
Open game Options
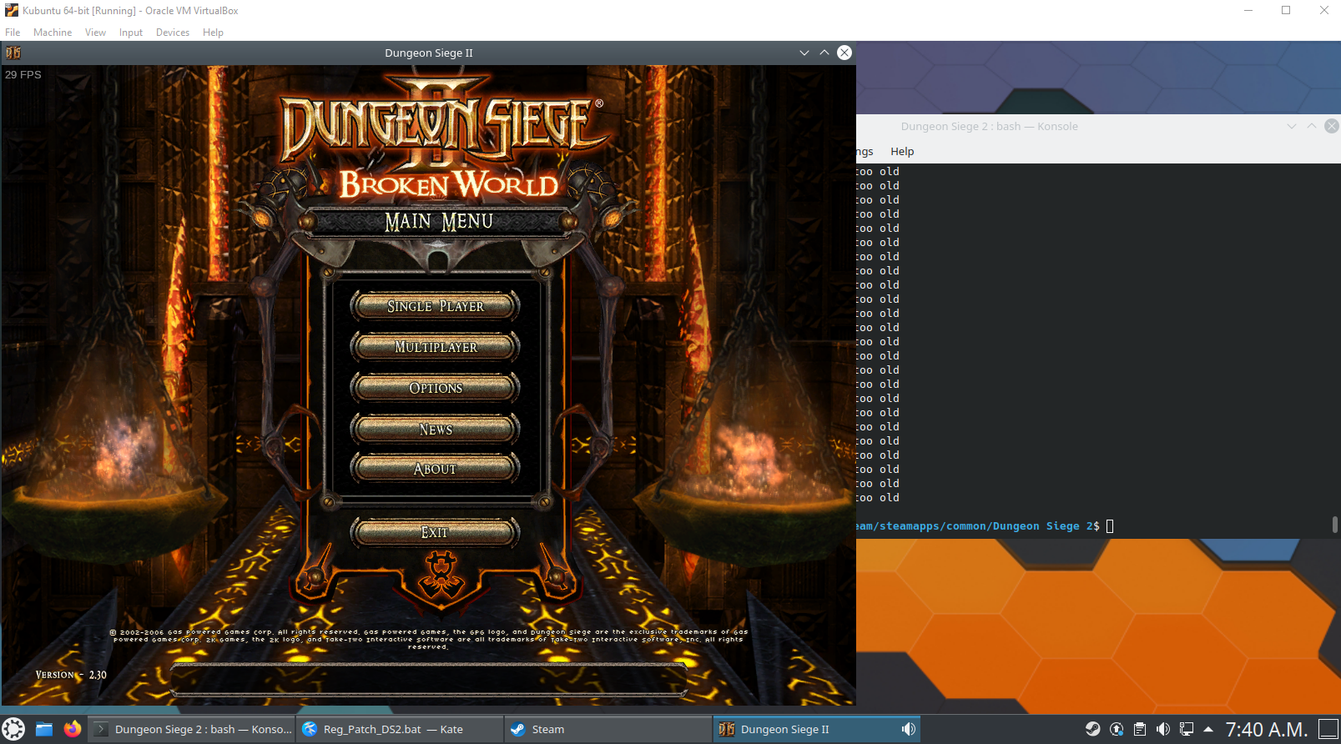point(435,388)
